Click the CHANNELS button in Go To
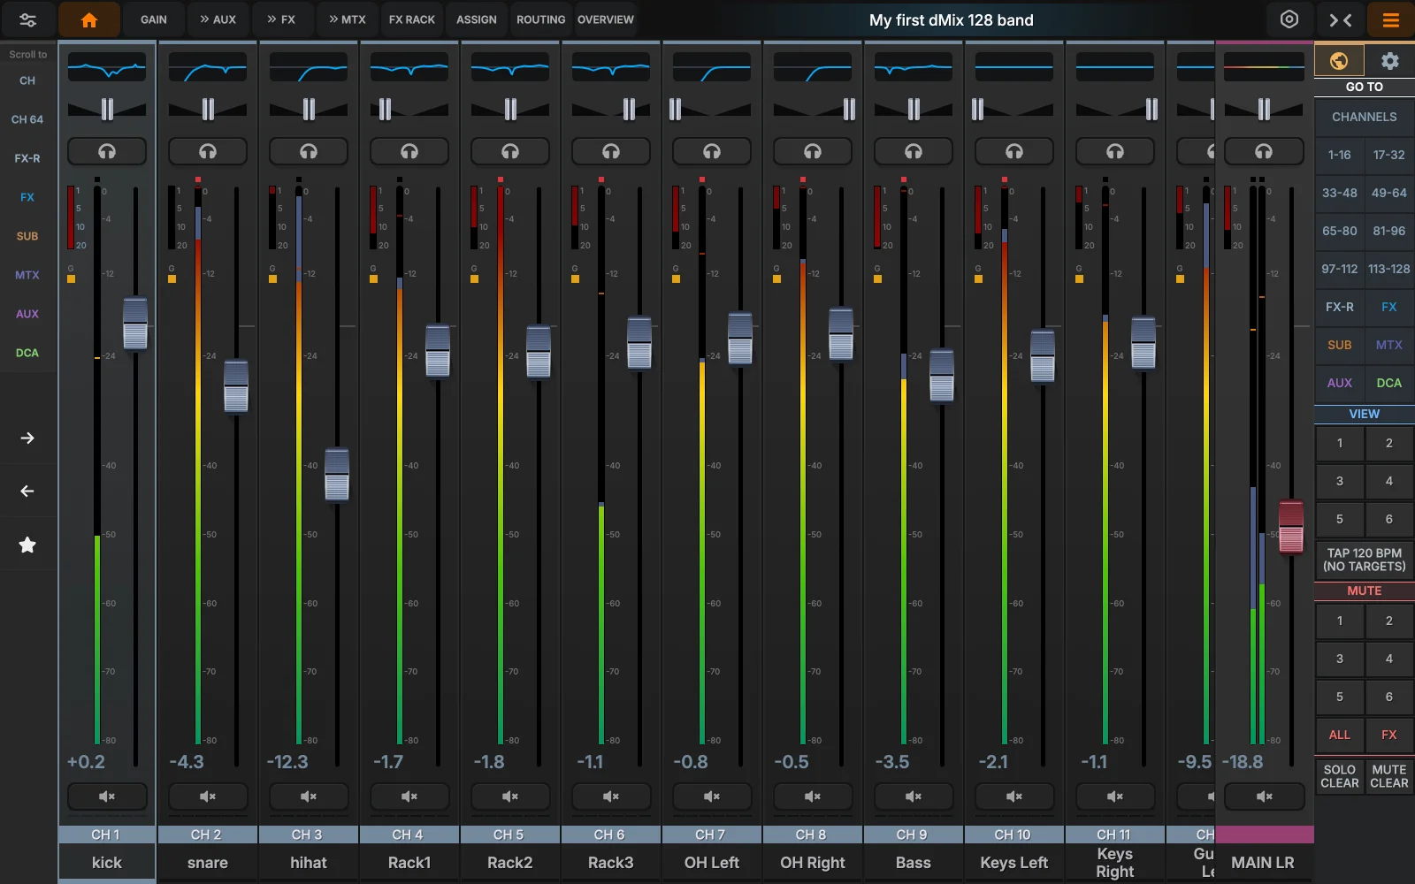The image size is (1415, 884). point(1365,117)
